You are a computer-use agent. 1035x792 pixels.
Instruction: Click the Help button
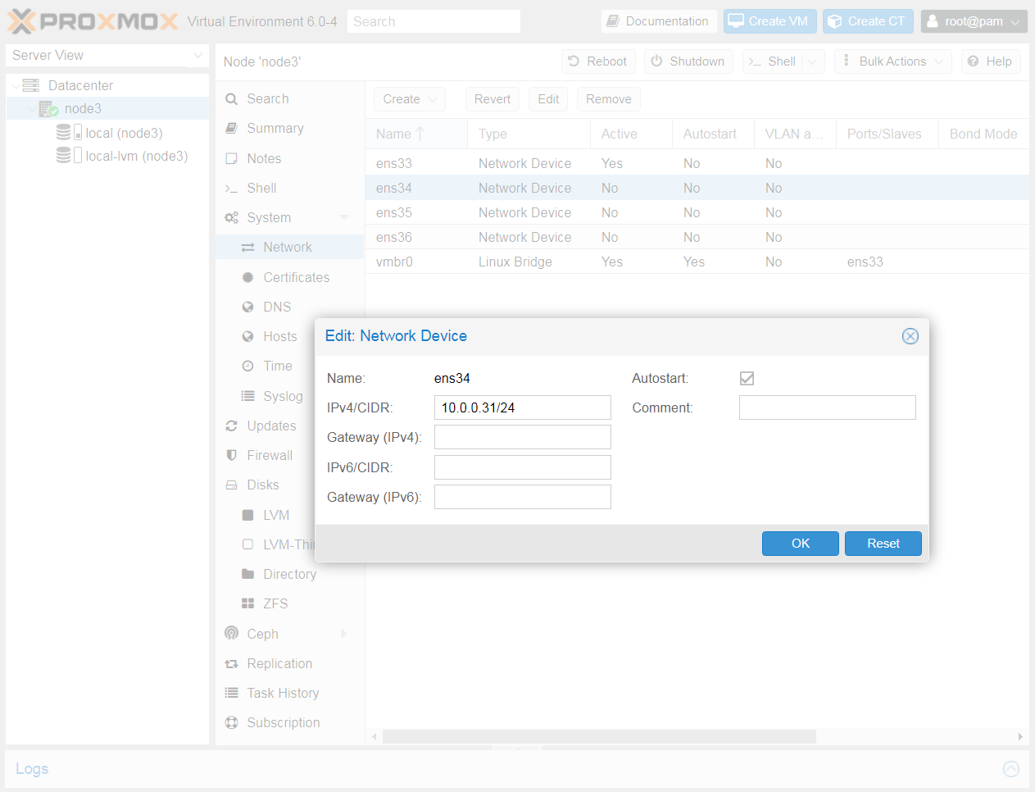(x=990, y=61)
